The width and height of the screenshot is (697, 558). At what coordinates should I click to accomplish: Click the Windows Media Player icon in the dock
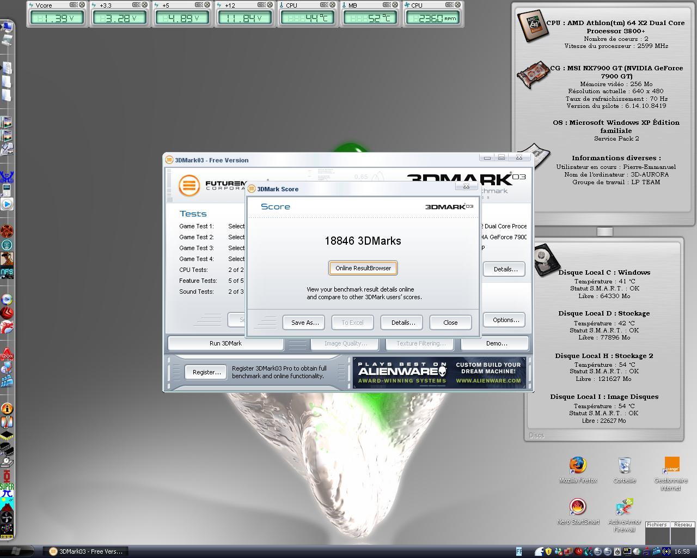pos(7,299)
